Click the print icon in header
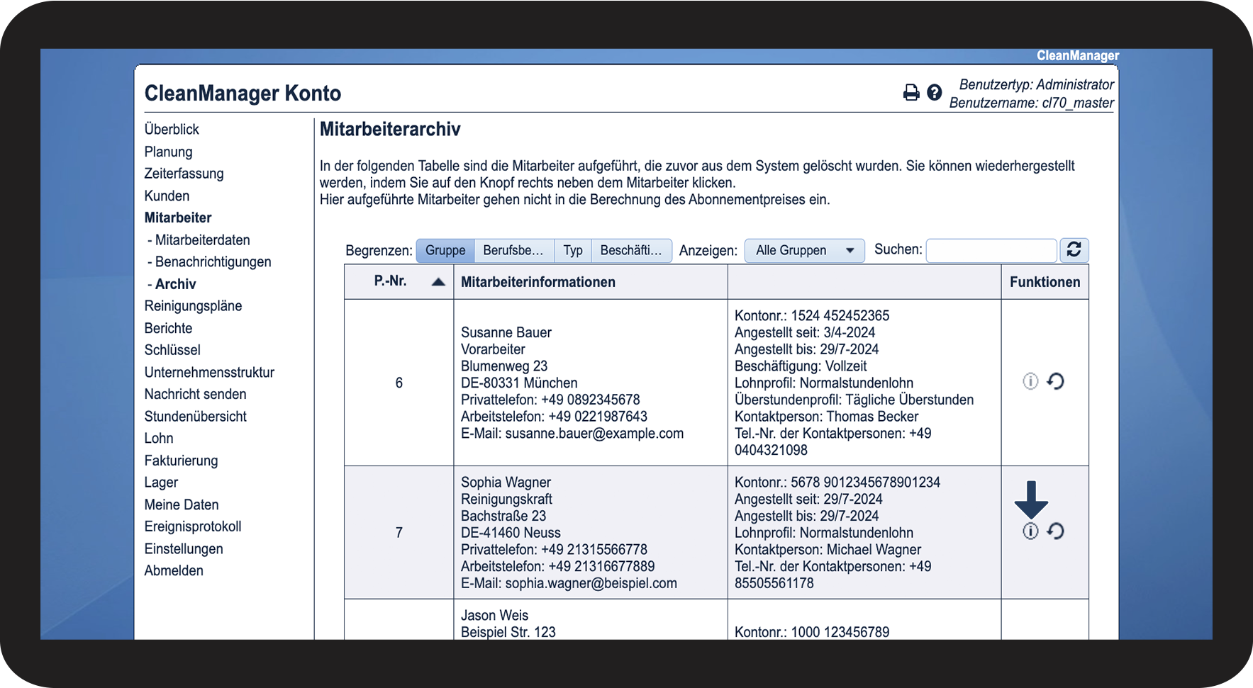Screen dimensions: 1253x688 pyautogui.click(x=910, y=93)
